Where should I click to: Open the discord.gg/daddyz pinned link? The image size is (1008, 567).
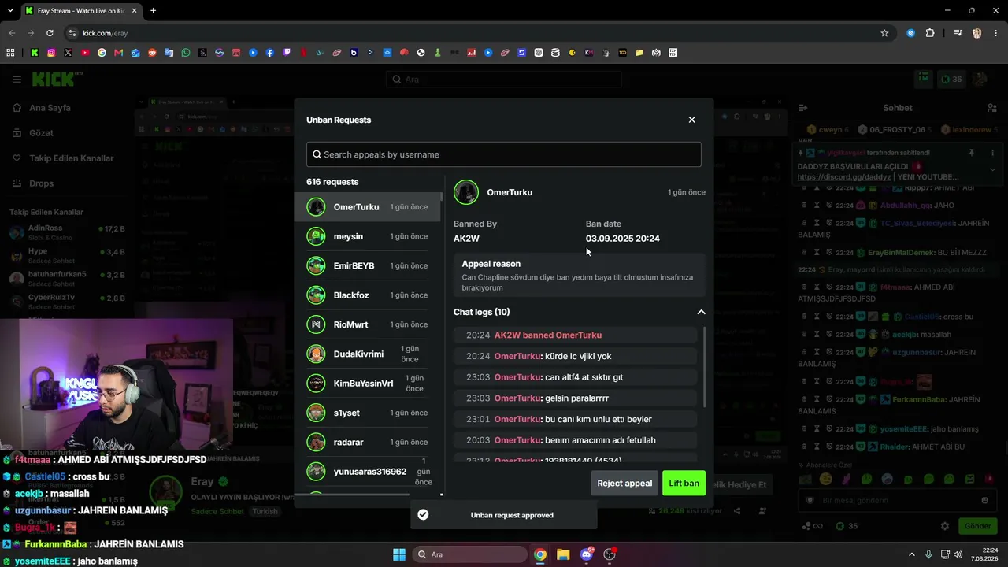click(844, 177)
